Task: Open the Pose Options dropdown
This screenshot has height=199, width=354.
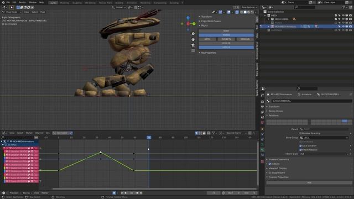Action: click(x=249, y=7)
